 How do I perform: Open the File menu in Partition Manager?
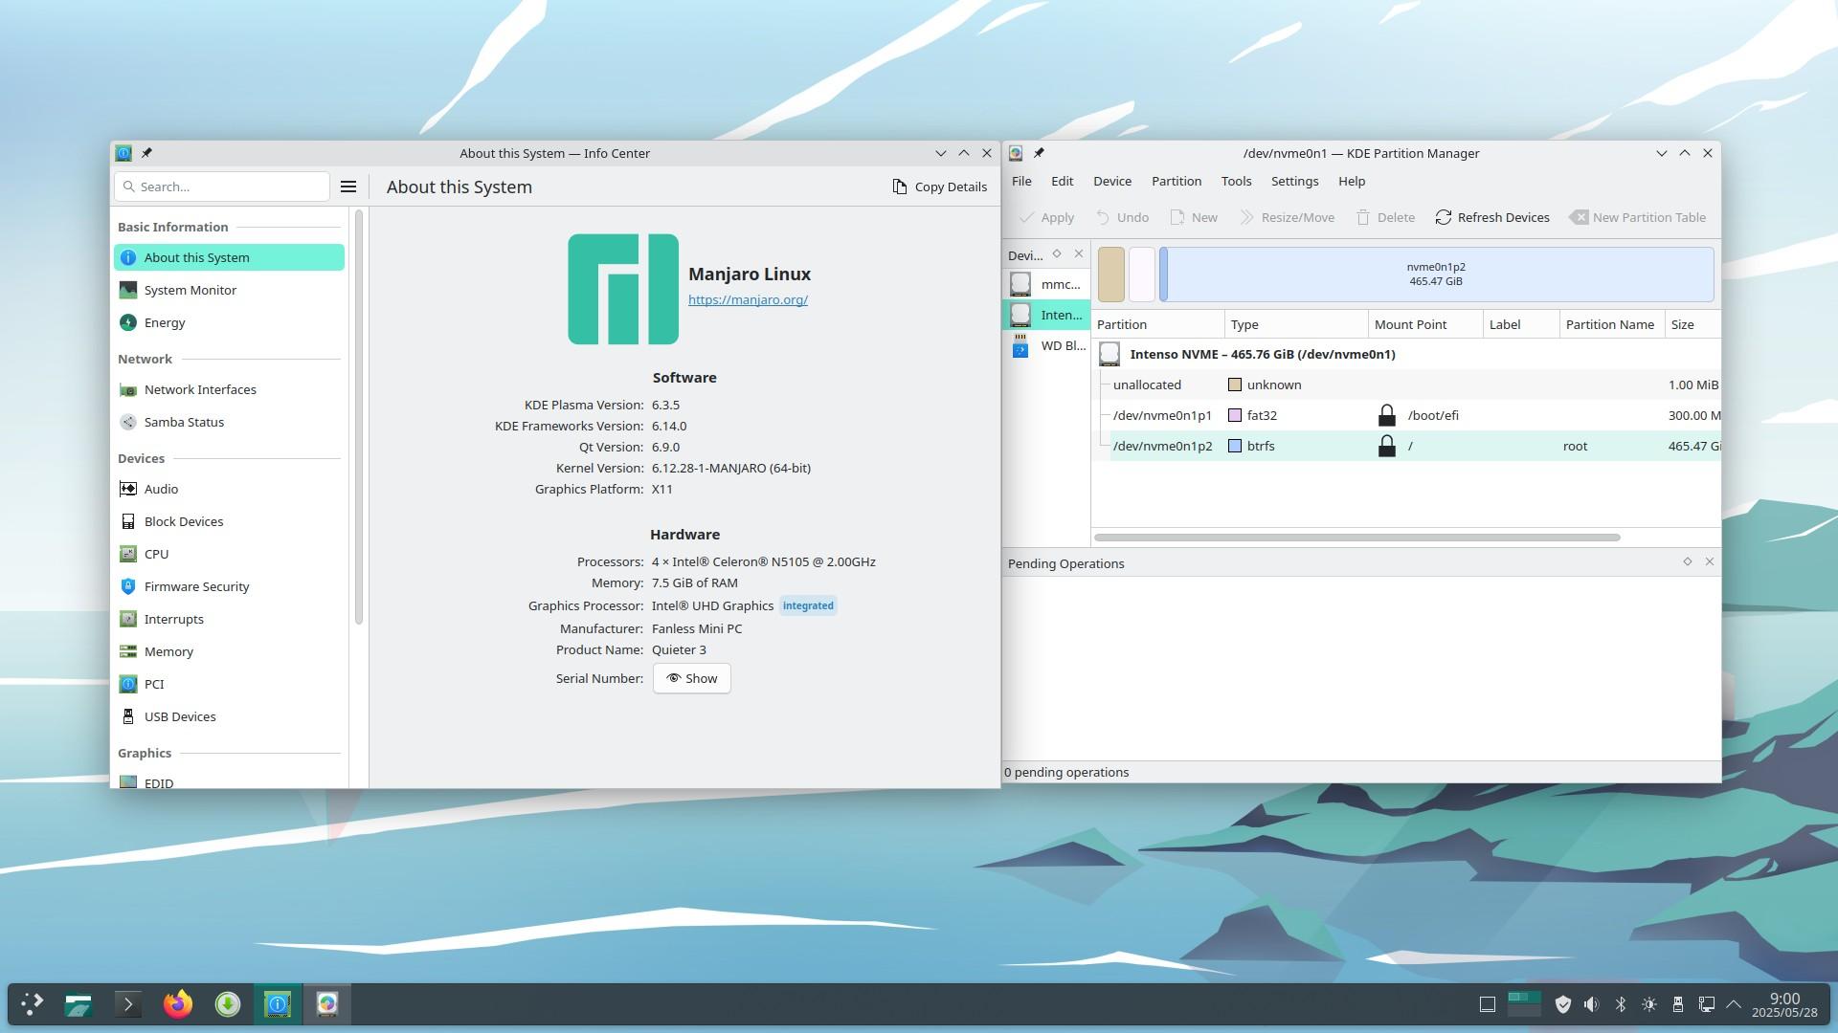click(x=1021, y=181)
